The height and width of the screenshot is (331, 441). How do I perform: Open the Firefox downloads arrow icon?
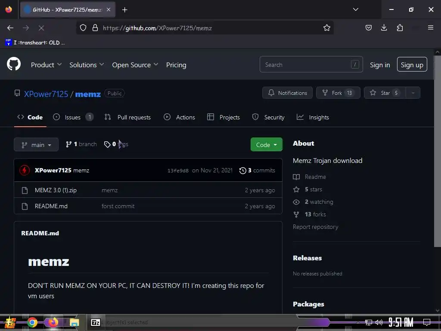(384, 28)
